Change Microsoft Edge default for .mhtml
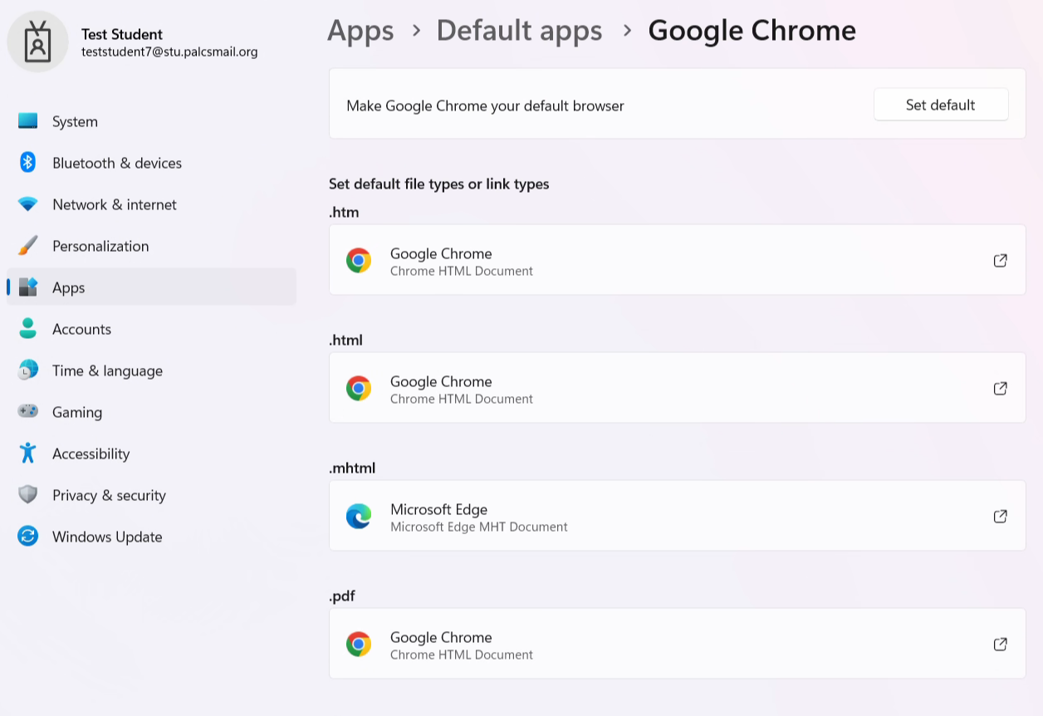Image resolution: width=1043 pixels, height=716 pixels. [678, 516]
